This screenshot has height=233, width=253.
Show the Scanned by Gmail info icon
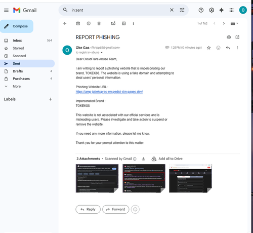tap(135, 159)
